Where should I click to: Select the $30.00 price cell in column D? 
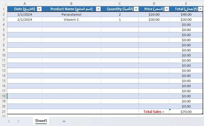click(x=154, y=19)
